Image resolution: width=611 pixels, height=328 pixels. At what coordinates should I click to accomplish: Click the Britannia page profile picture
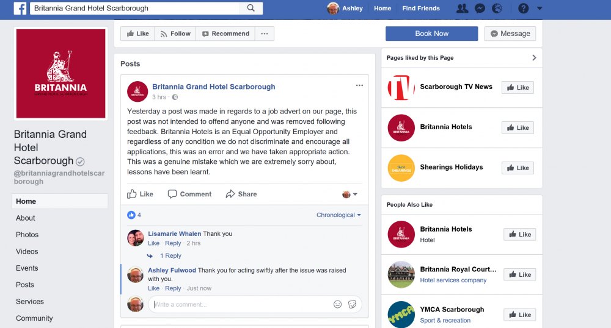point(60,73)
